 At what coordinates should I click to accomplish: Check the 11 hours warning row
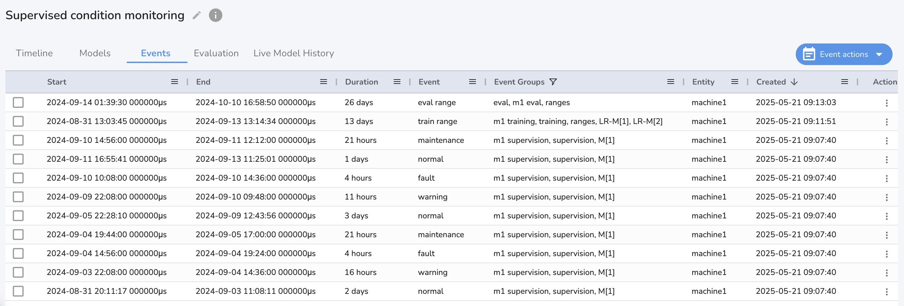(18, 197)
